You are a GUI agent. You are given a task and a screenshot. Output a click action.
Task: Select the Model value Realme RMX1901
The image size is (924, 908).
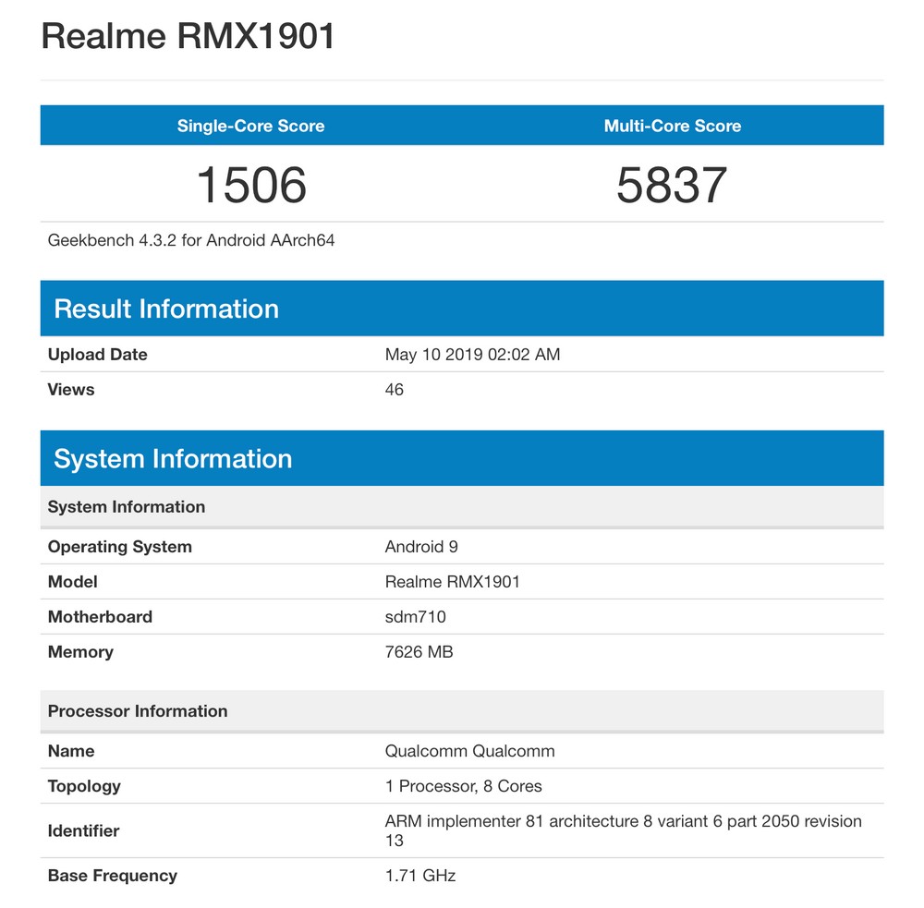pyautogui.click(x=453, y=582)
